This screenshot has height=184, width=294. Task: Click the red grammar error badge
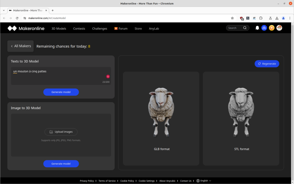108,76
